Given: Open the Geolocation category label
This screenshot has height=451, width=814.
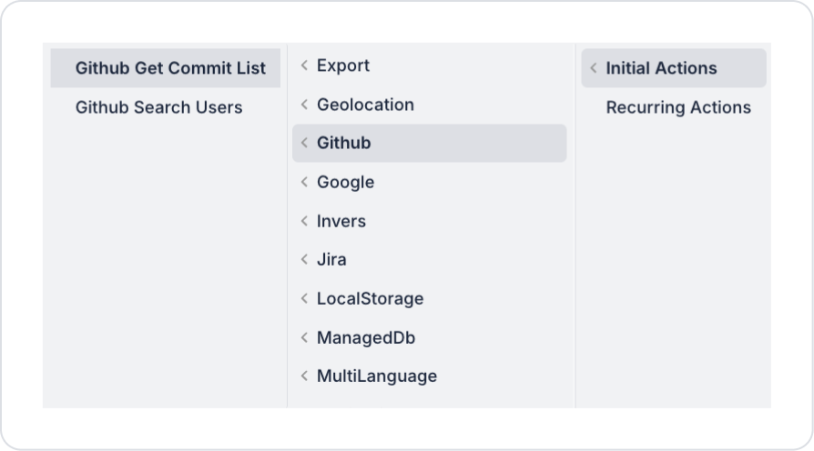Looking at the screenshot, I should [365, 105].
